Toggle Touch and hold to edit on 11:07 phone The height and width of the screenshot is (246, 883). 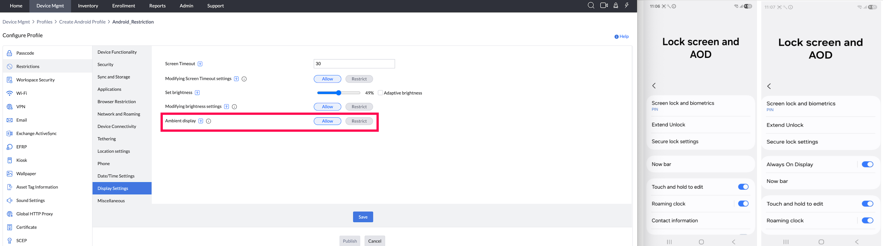coord(868,204)
